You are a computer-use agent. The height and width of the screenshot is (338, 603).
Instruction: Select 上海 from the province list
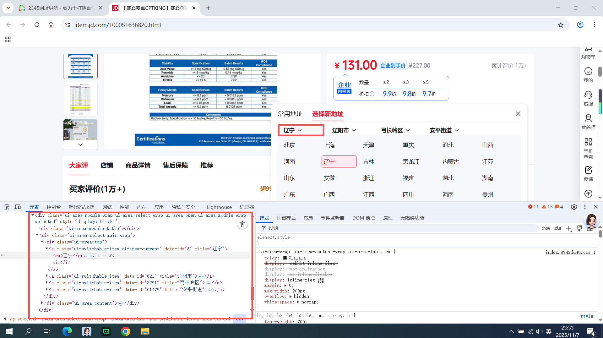point(329,145)
